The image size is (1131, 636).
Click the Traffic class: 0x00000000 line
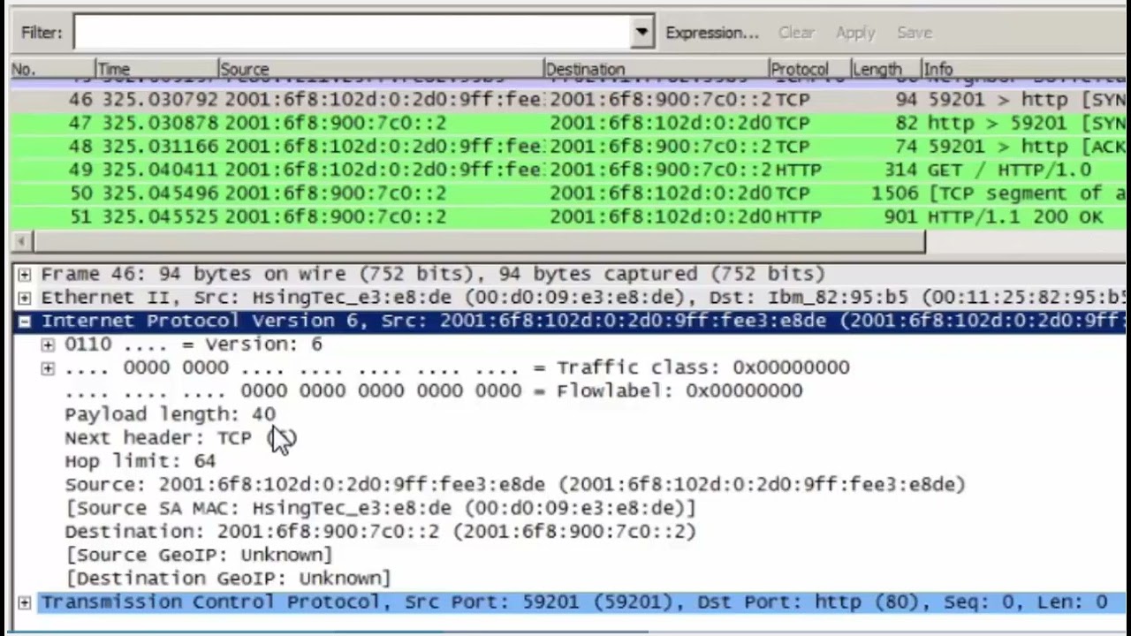(x=457, y=367)
